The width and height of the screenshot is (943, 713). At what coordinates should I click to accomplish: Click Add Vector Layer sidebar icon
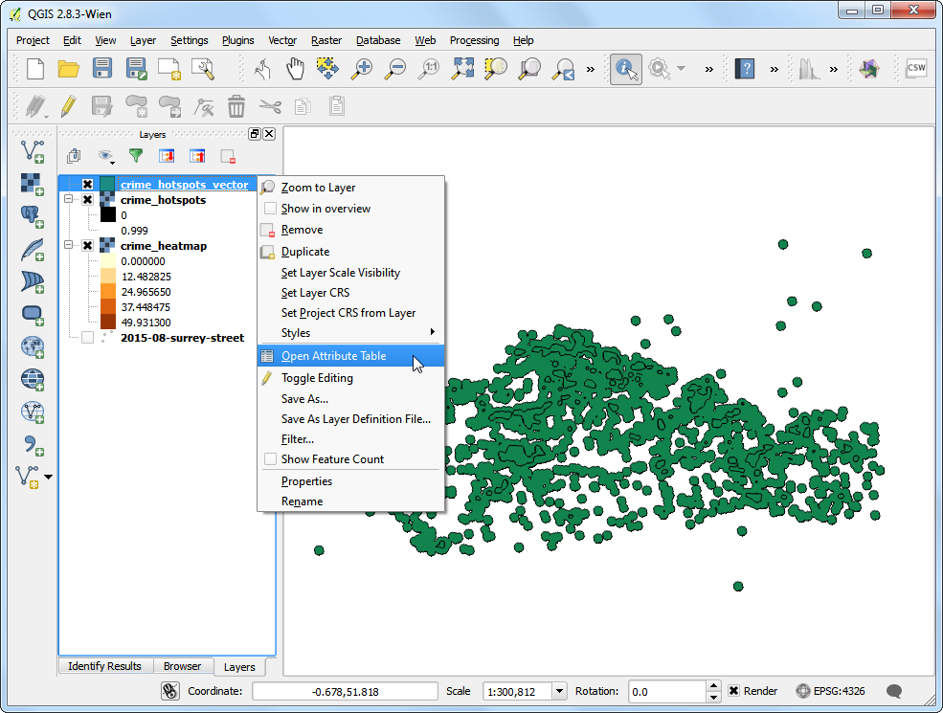coord(32,151)
